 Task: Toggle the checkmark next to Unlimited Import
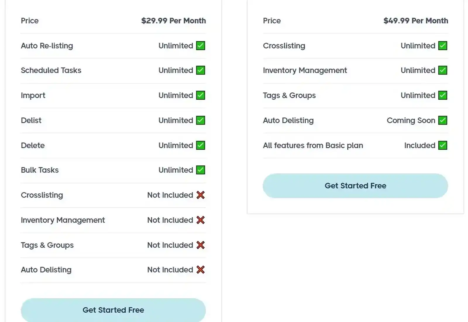200,95
